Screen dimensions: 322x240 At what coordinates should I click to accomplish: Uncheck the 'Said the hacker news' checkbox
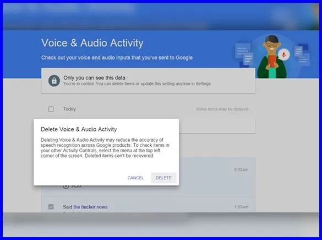pos(51,207)
